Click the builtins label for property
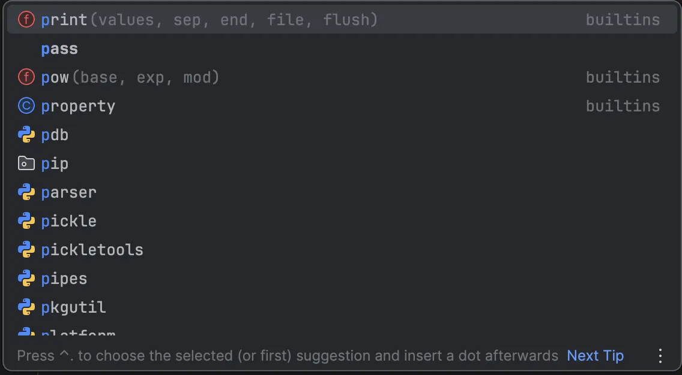Image resolution: width=682 pixels, height=375 pixels. pos(623,105)
